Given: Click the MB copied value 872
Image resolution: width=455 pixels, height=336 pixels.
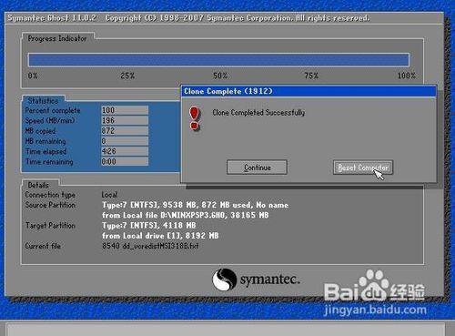Looking at the screenshot, I should click(125, 131).
